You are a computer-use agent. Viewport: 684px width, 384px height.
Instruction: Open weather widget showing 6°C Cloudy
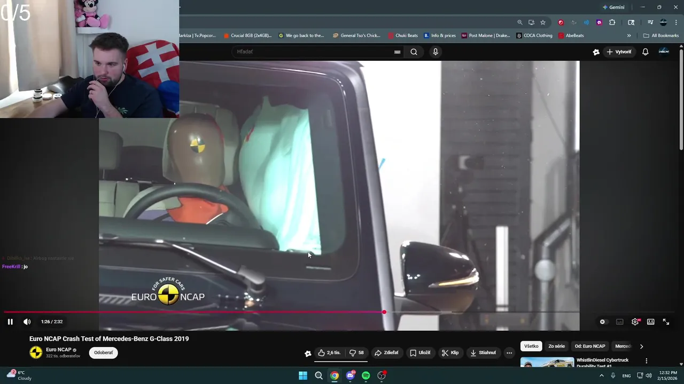pos(19,375)
